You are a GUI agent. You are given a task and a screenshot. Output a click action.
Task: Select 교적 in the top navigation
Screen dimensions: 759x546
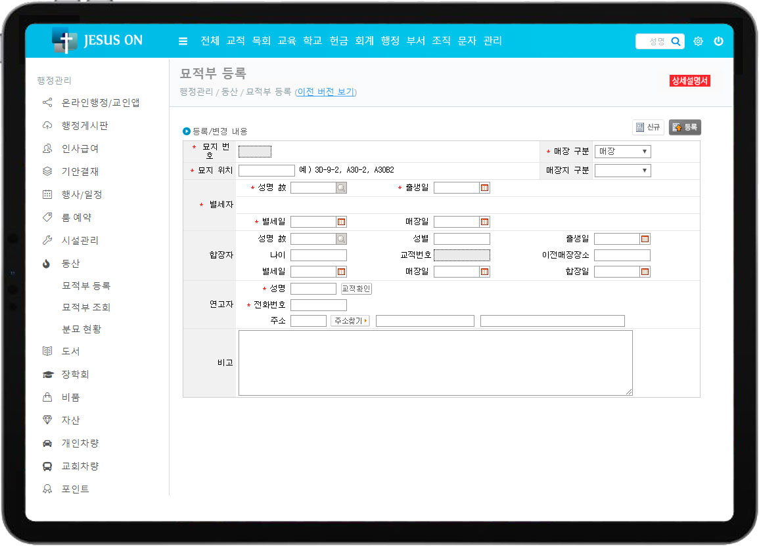[235, 41]
